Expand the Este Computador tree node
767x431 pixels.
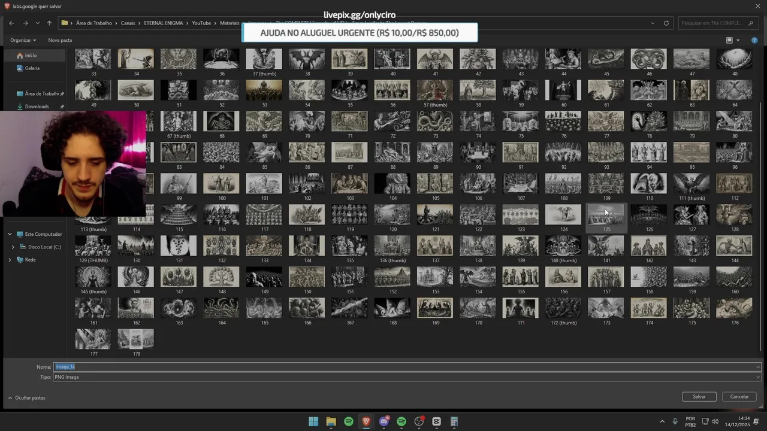click(10, 234)
